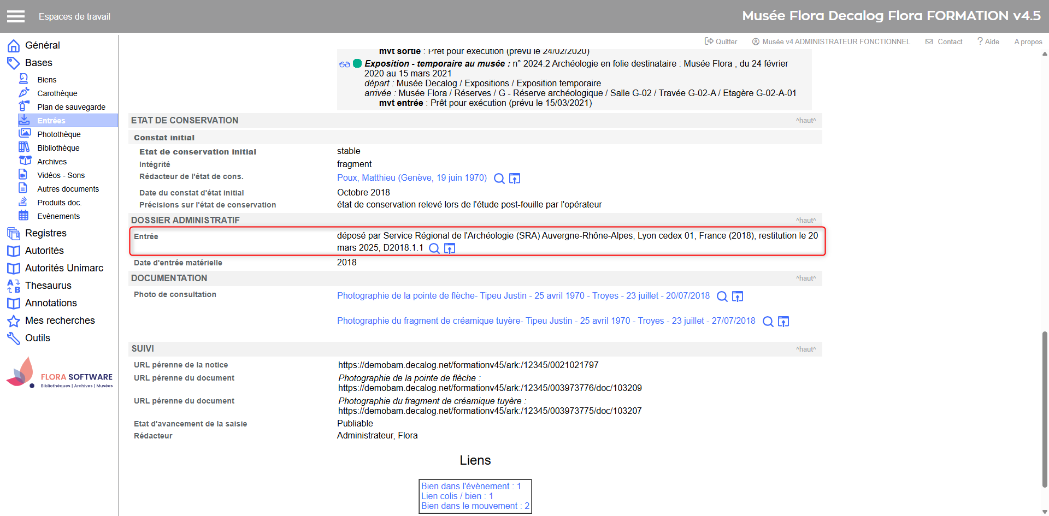Open the Bibliothèque base from sidebar
Viewport: 1049px width, 516px height.
(x=58, y=148)
